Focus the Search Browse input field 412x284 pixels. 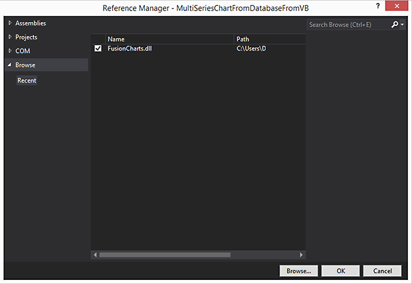(348, 25)
